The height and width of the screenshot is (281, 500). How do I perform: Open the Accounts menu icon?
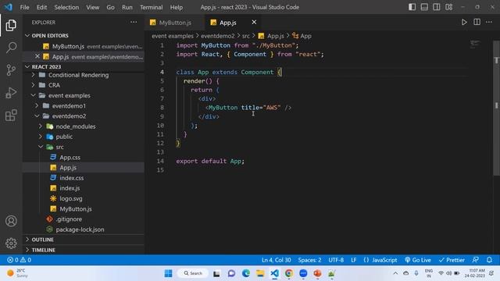[11, 221]
